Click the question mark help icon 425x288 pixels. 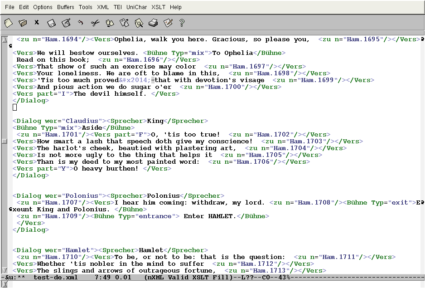tap(182, 22)
